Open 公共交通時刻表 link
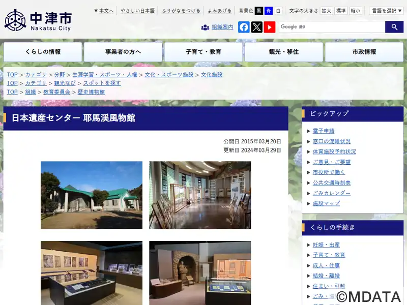407x305 pixels. (x=332, y=183)
